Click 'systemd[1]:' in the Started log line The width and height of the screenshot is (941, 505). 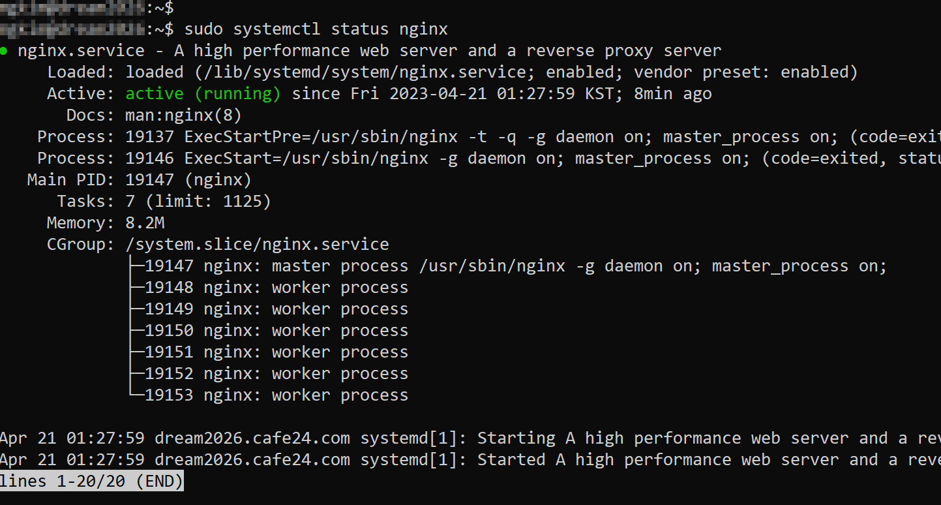(413, 460)
